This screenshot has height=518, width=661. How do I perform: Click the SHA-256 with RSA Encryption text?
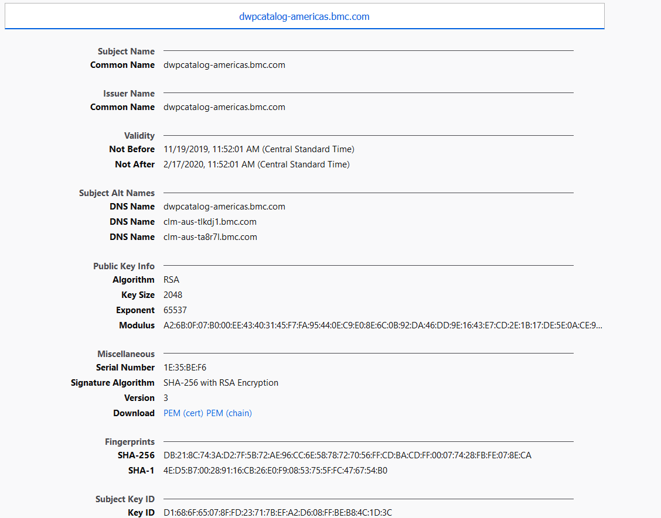click(220, 383)
